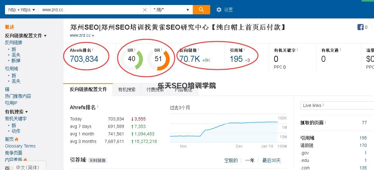Screen dimensions: 374x170
Task: Clear the URL field with the X icon
Action: pos(145,10)
